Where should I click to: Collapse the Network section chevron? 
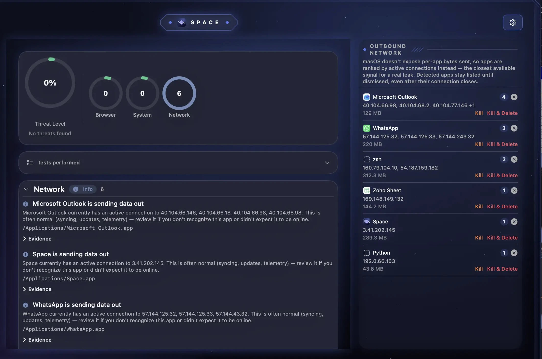[26, 189]
